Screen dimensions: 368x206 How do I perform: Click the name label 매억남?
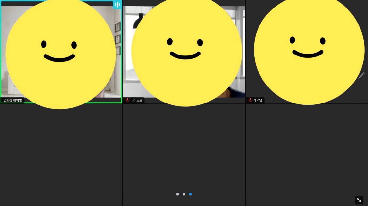click(258, 100)
